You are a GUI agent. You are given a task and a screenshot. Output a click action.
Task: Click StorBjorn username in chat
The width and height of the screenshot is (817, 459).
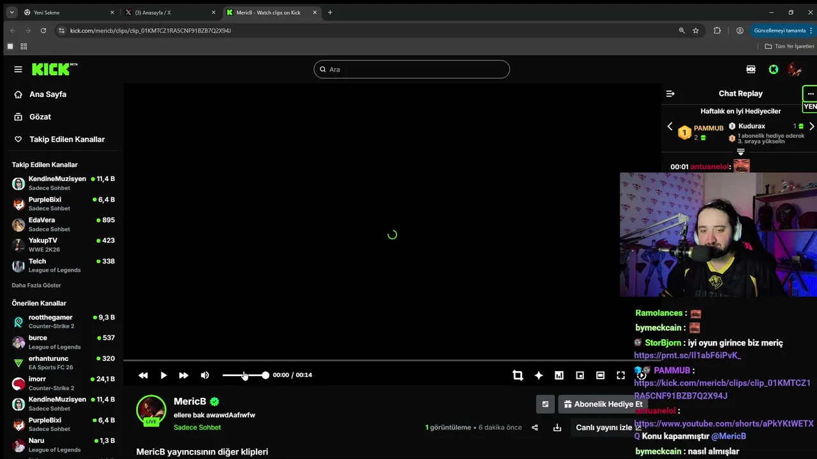coord(663,343)
